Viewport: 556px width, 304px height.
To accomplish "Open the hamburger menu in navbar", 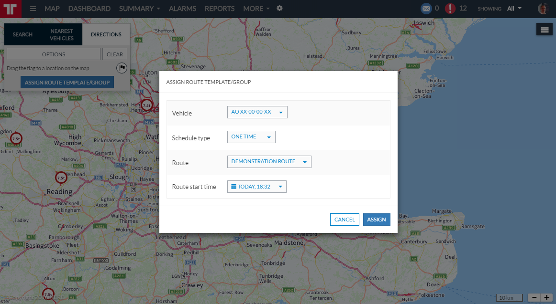I will [33, 9].
